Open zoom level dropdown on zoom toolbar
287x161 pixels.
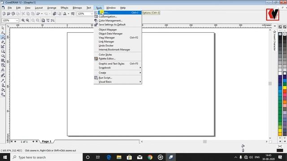tap(17, 21)
